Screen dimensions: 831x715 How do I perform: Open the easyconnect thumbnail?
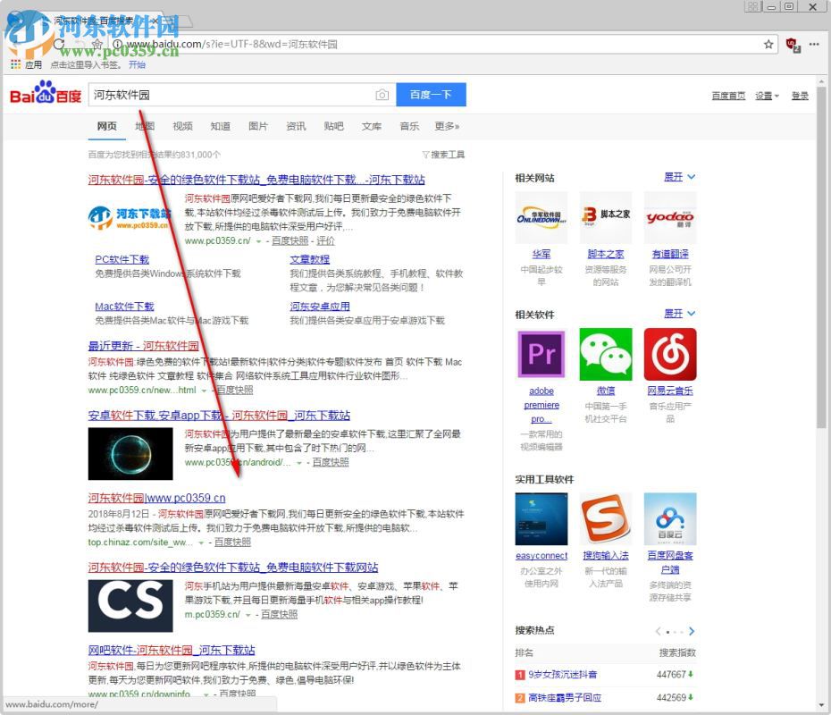(541, 519)
